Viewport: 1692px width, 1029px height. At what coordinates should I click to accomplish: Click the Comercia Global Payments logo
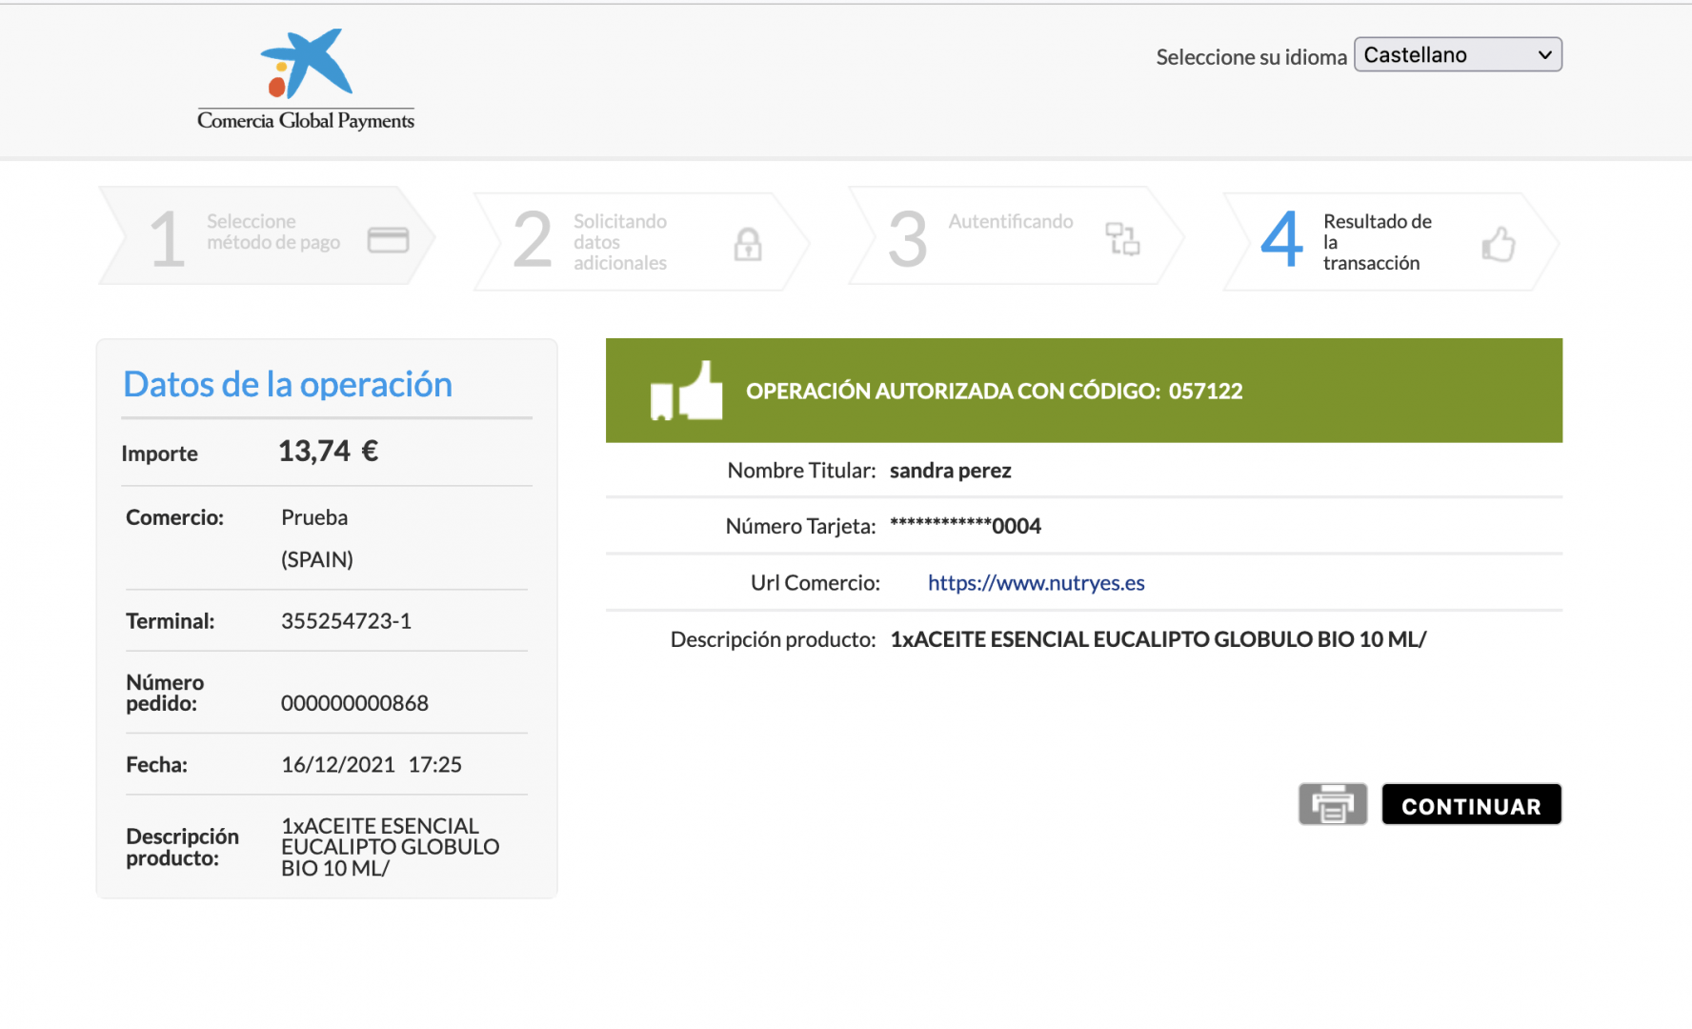coord(306,79)
